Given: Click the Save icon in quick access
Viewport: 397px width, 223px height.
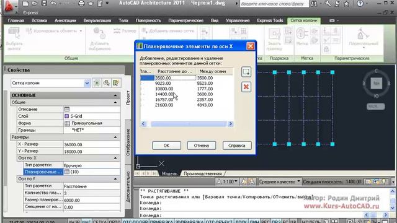Looking at the screenshot, I should (44, 3).
